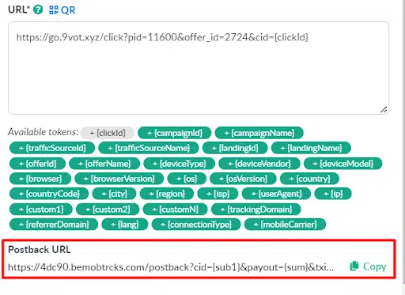Add the {campaignName} token

pyautogui.click(x=259, y=133)
